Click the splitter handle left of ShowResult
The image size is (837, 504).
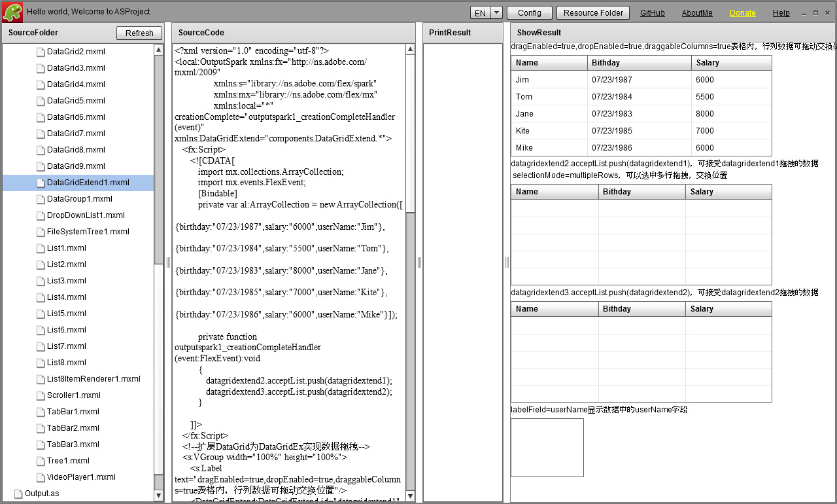pos(507,262)
